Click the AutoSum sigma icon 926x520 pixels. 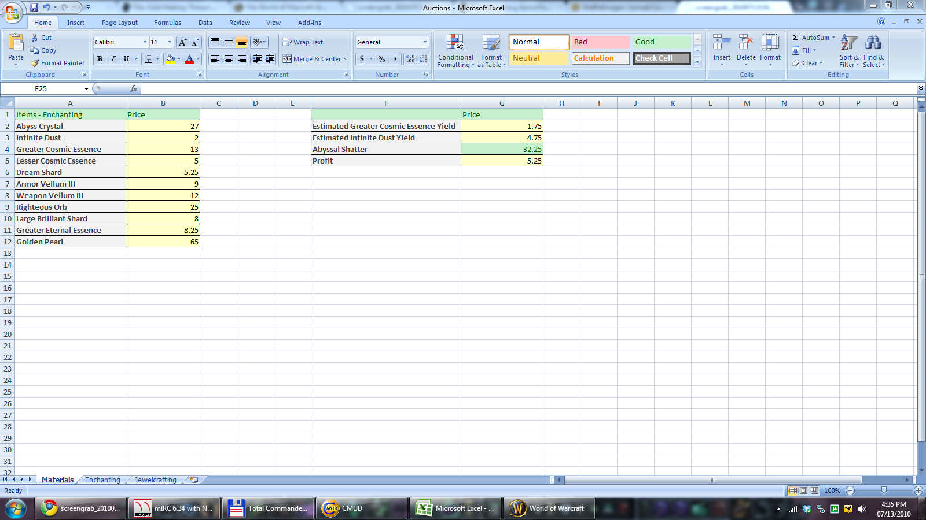coord(796,38)
